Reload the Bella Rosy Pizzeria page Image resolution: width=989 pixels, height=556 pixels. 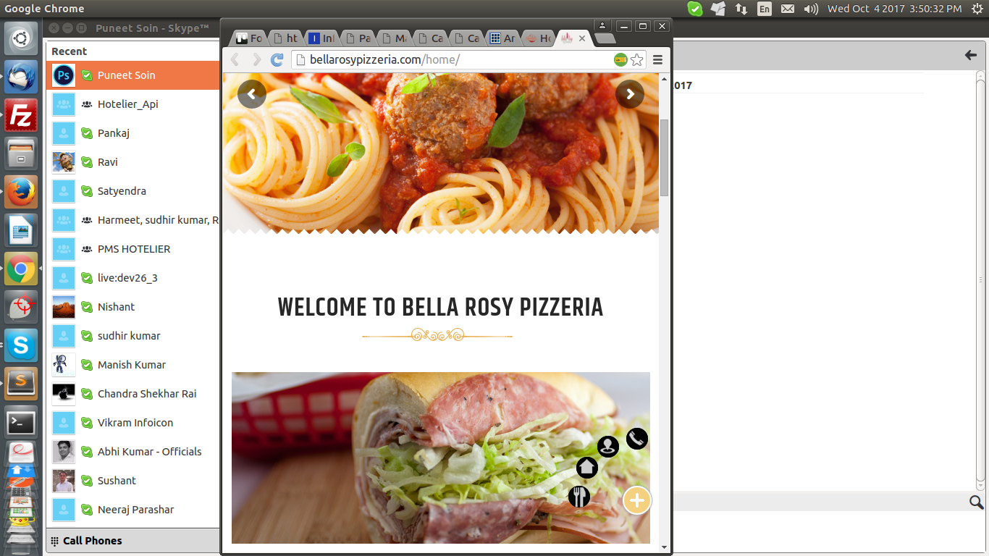point(277,60)
